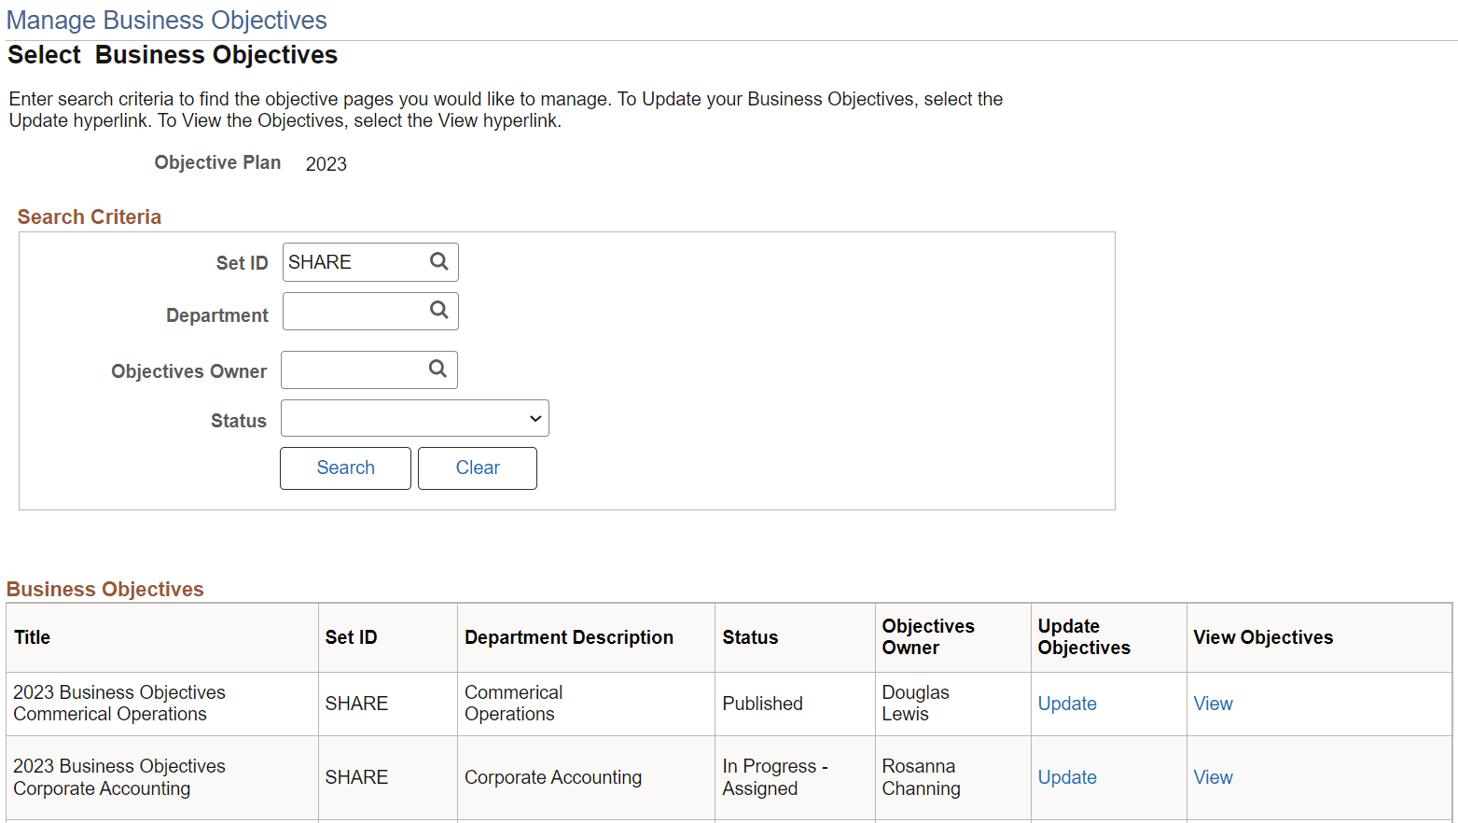The height and width of the screenshot is (823, 1458).
Task: Click the 2023 Objective Plan value
Action: 326,163
